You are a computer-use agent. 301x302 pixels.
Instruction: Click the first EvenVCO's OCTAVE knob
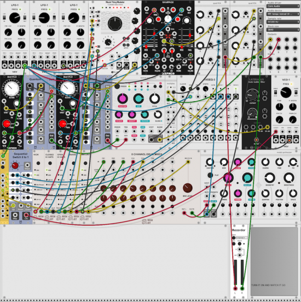point(11,89)
